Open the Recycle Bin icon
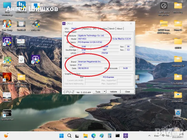This screenshot has width=187, height=140. [x=178, y=114]
